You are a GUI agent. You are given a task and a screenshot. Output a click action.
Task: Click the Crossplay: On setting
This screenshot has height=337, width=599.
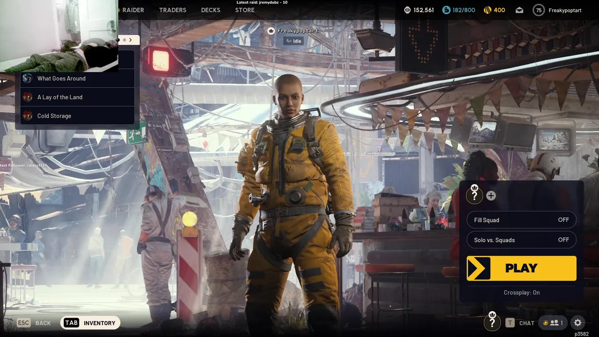521,293
